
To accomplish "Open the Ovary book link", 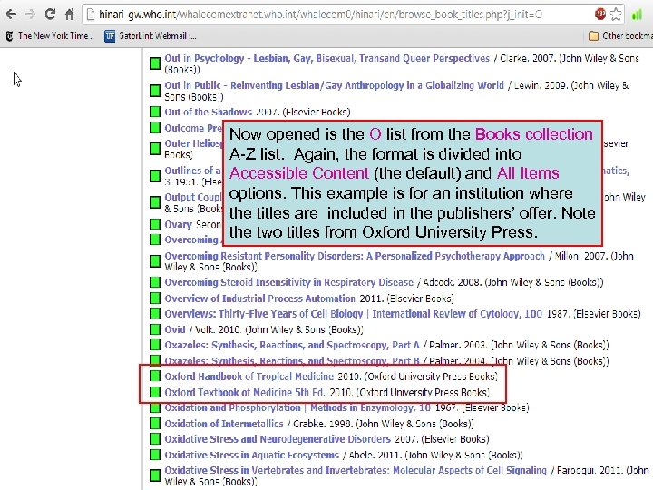I will [x=178, y=224].
